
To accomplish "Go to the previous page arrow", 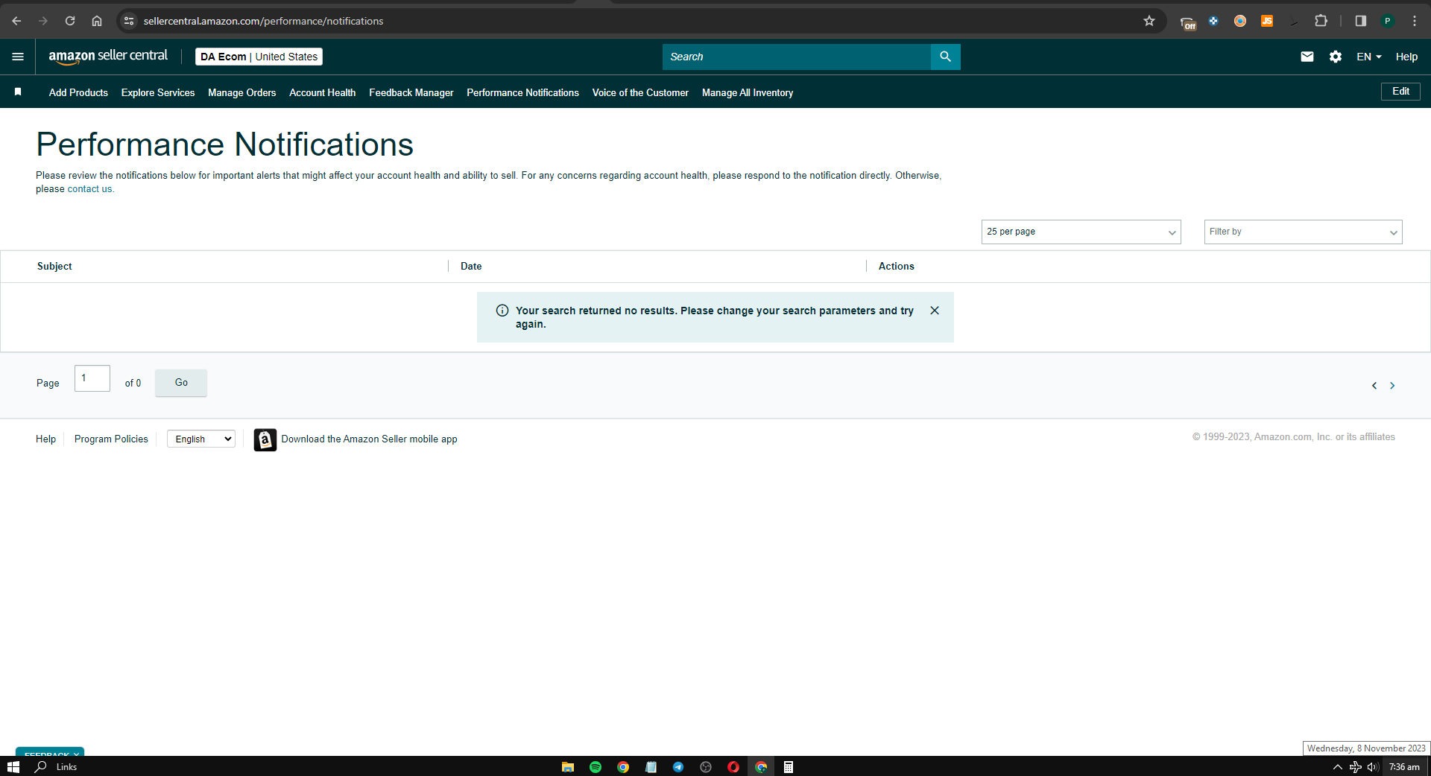I will (x=1374, y=386).
